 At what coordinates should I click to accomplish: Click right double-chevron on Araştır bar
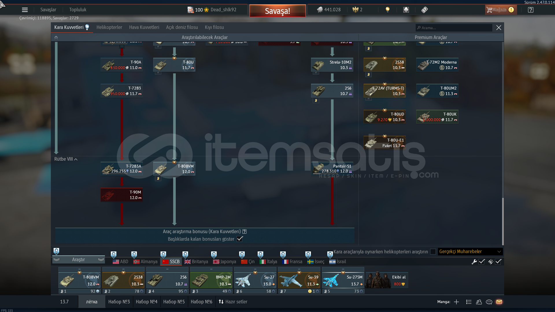point(101,260)
